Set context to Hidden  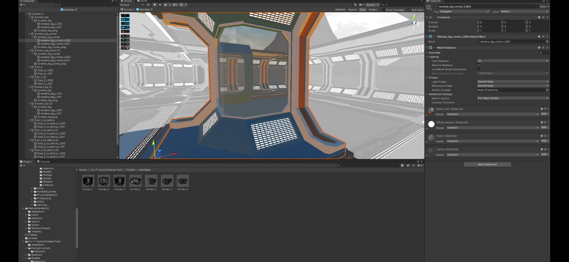[x=373, y=10]
